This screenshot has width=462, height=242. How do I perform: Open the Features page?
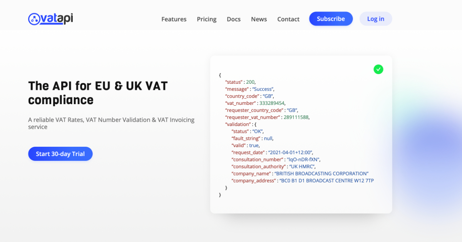[x=174, y=19]
